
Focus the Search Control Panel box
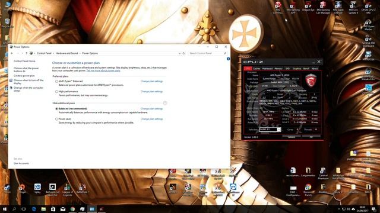[x=208, y=53]
